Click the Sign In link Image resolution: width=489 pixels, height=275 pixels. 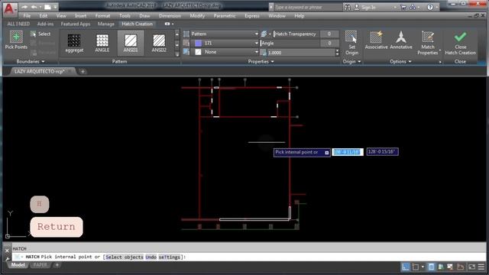(368, 7)
